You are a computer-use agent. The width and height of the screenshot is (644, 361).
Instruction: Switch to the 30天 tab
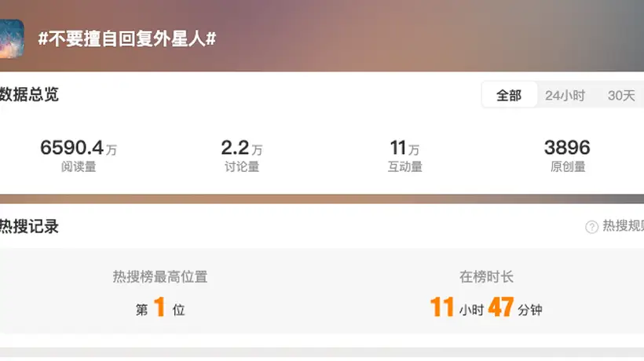[621, 95]
